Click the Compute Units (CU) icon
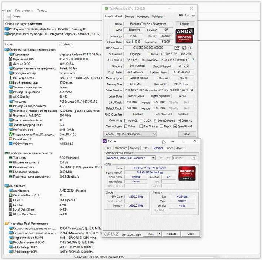 coord(10,195)
